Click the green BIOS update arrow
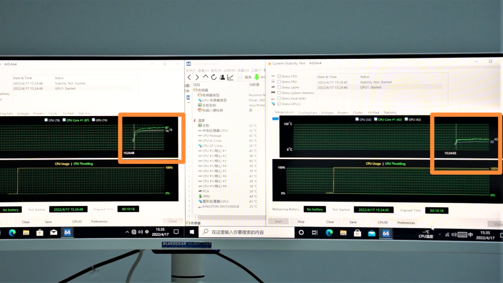Viewport: 503px width, 283px height. pos(256,77)
